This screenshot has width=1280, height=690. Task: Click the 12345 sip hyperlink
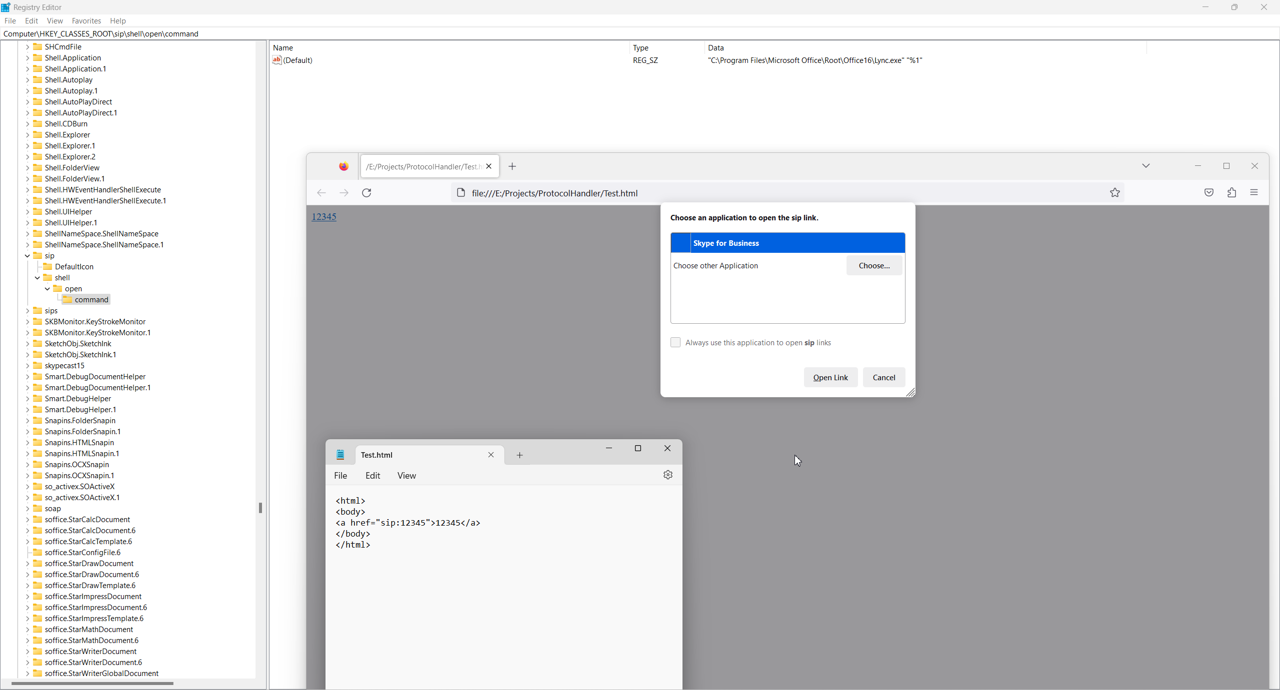tap(324, 217)
